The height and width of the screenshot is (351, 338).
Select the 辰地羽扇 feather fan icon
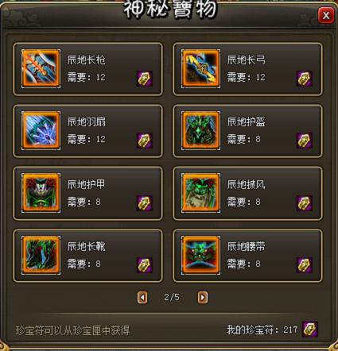point(41,131)
